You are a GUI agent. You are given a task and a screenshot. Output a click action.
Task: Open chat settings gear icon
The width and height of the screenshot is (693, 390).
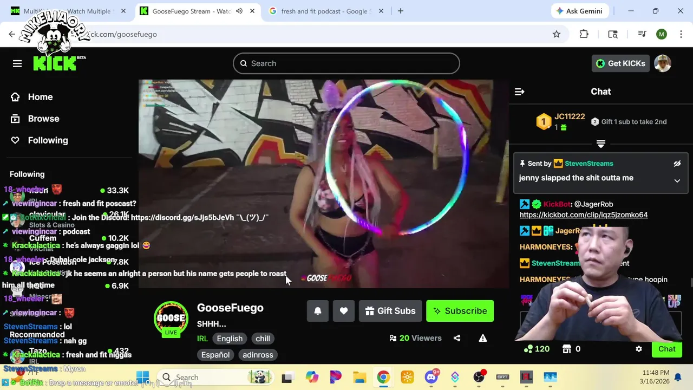click(639, 349)
